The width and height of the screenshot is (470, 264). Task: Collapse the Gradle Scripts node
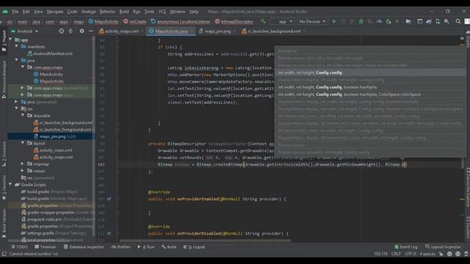[10, 185]
